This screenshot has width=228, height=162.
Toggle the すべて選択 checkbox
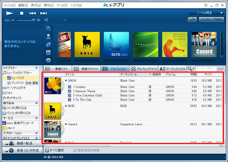pyautogui.click(x=47, y=150)
